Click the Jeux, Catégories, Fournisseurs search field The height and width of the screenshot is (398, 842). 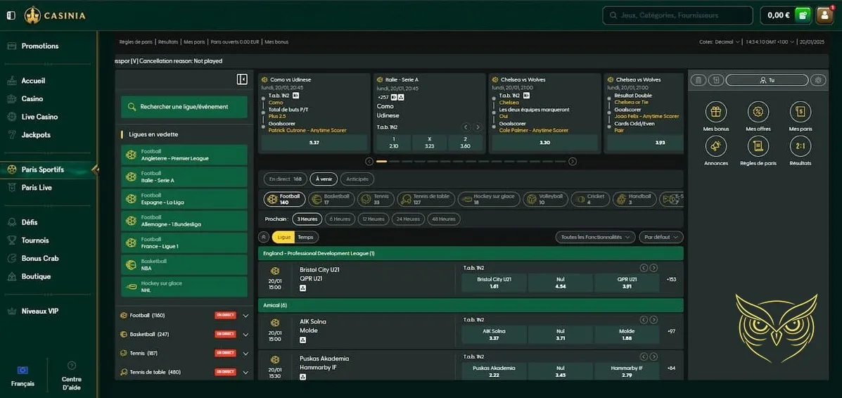pyautogui.click(x=677, y=15)
